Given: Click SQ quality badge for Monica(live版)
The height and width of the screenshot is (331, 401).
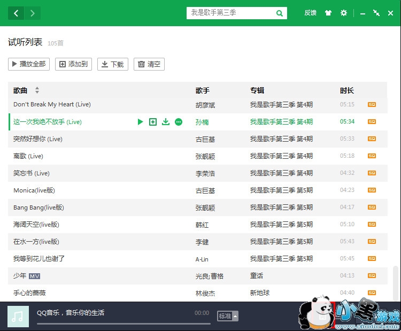Looking at the screenshot, I should pos(372,190).
